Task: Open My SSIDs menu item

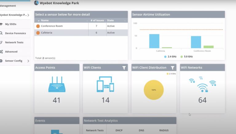Action: tap(11, 24)
